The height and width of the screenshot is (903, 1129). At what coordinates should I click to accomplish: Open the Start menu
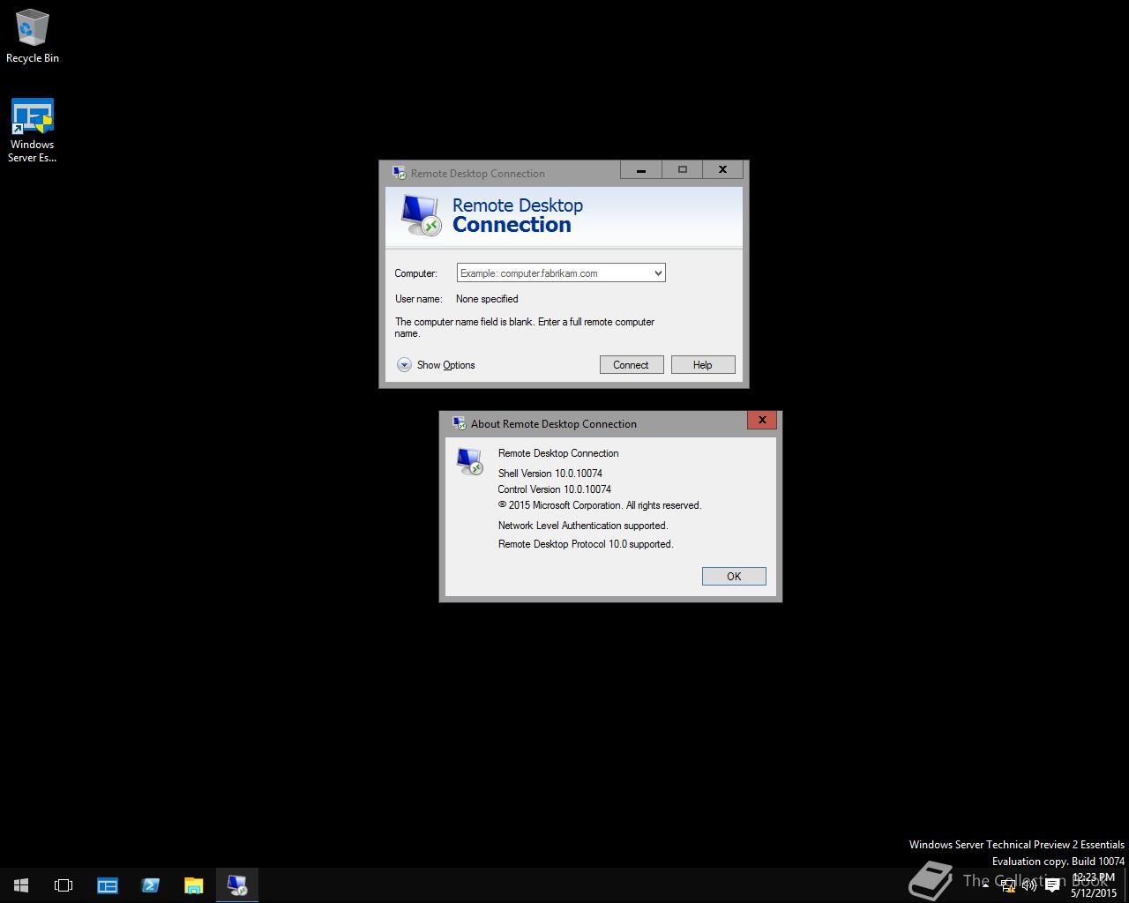pyautogui.click(x=21, y=885)
